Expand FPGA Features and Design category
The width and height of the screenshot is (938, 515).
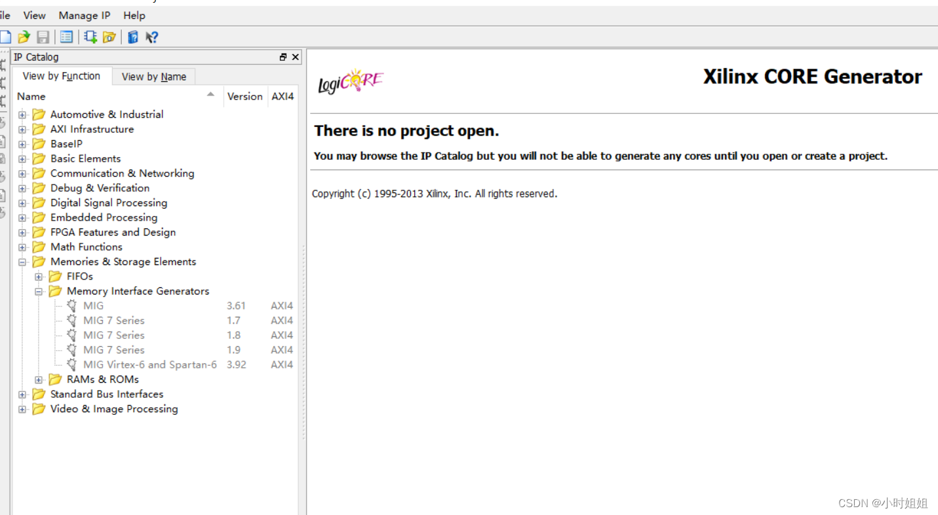coord(22,232)
